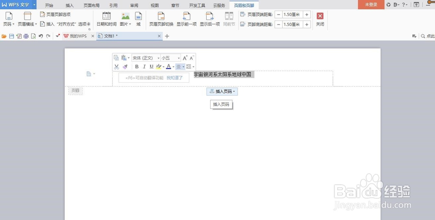Add a new document tab with plus

click(x=167, y=36)
